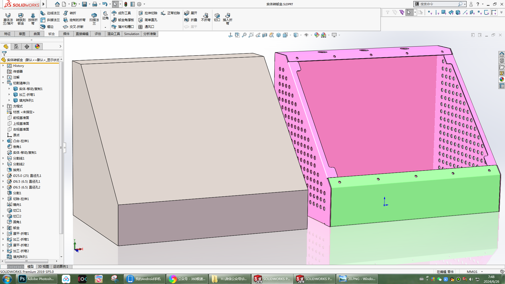
Task: Expand the 实体-移动/复制1 cut list item
Action: coord(9,89)
